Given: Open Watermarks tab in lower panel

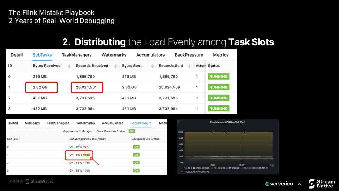Looking at the screenshot, I should [x=85, y=123].
